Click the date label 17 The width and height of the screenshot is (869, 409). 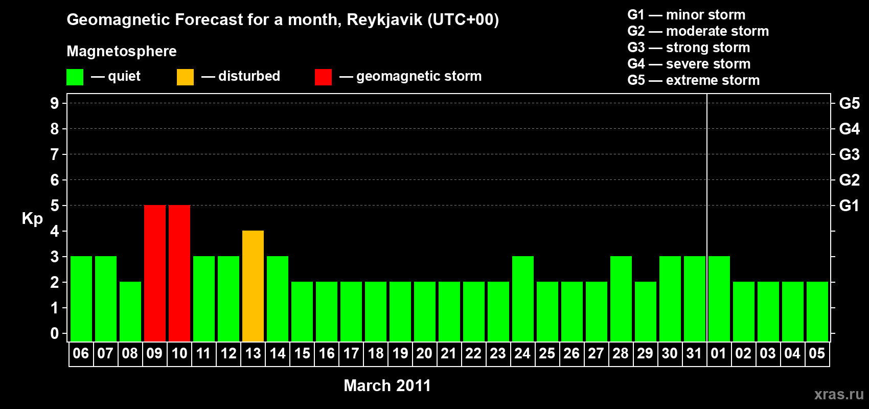click(351, 354)
